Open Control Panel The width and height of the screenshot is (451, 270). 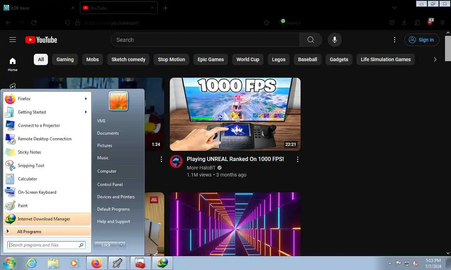click(110, 185)
